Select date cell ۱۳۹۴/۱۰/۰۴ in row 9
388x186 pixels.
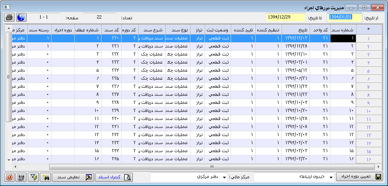(x=295, y=103)
